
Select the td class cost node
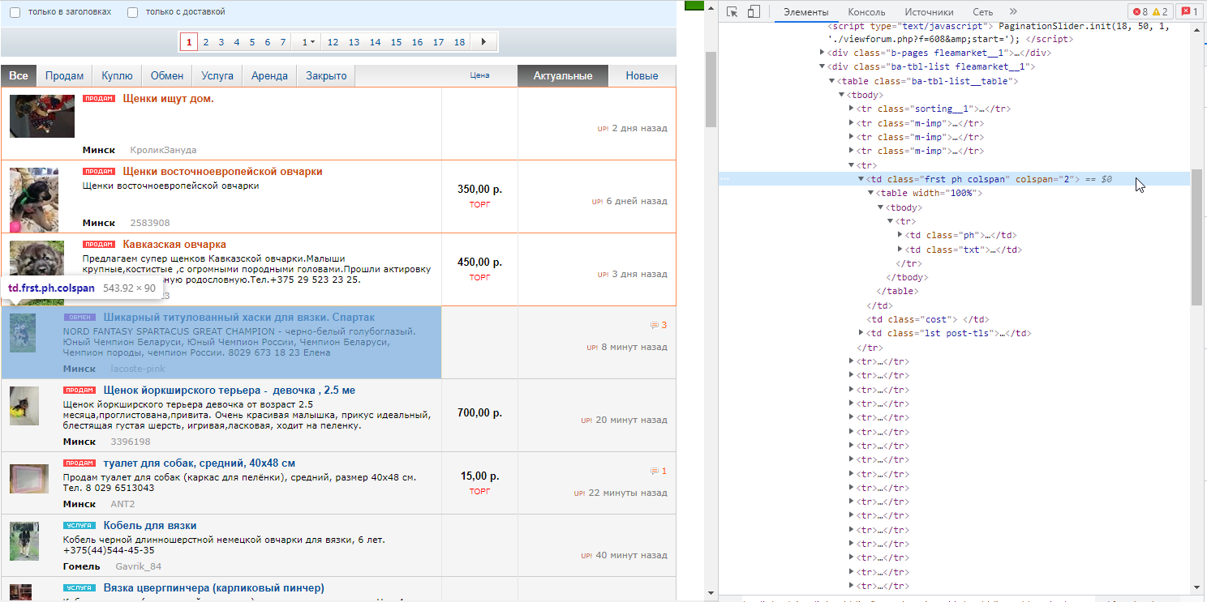pos(928,319)
